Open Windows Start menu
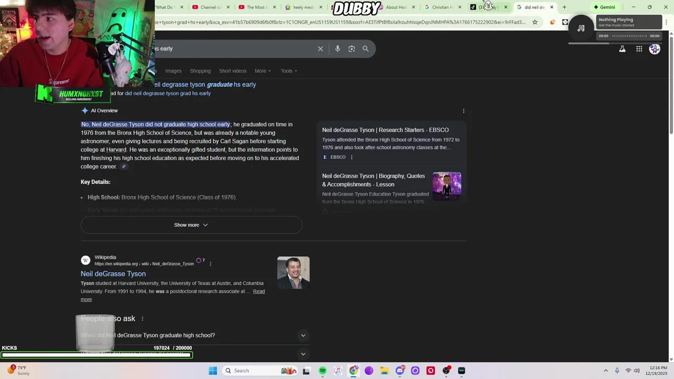The width and height of the screenshot is (674, 379). pos(213,371)
